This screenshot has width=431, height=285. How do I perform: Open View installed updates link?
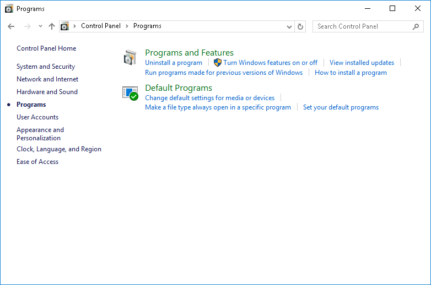click(362, 63)
